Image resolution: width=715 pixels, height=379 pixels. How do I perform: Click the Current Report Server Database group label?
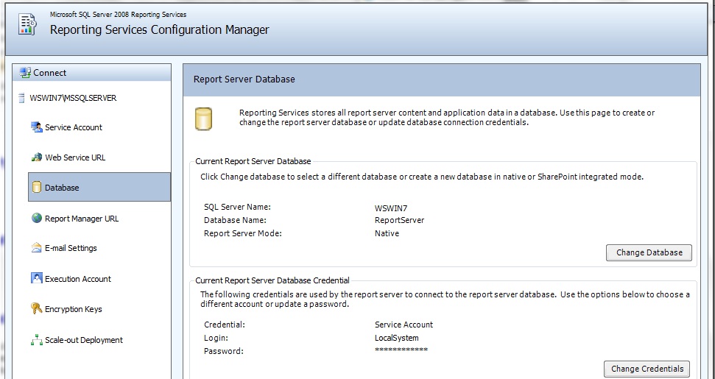click(253, 161)
